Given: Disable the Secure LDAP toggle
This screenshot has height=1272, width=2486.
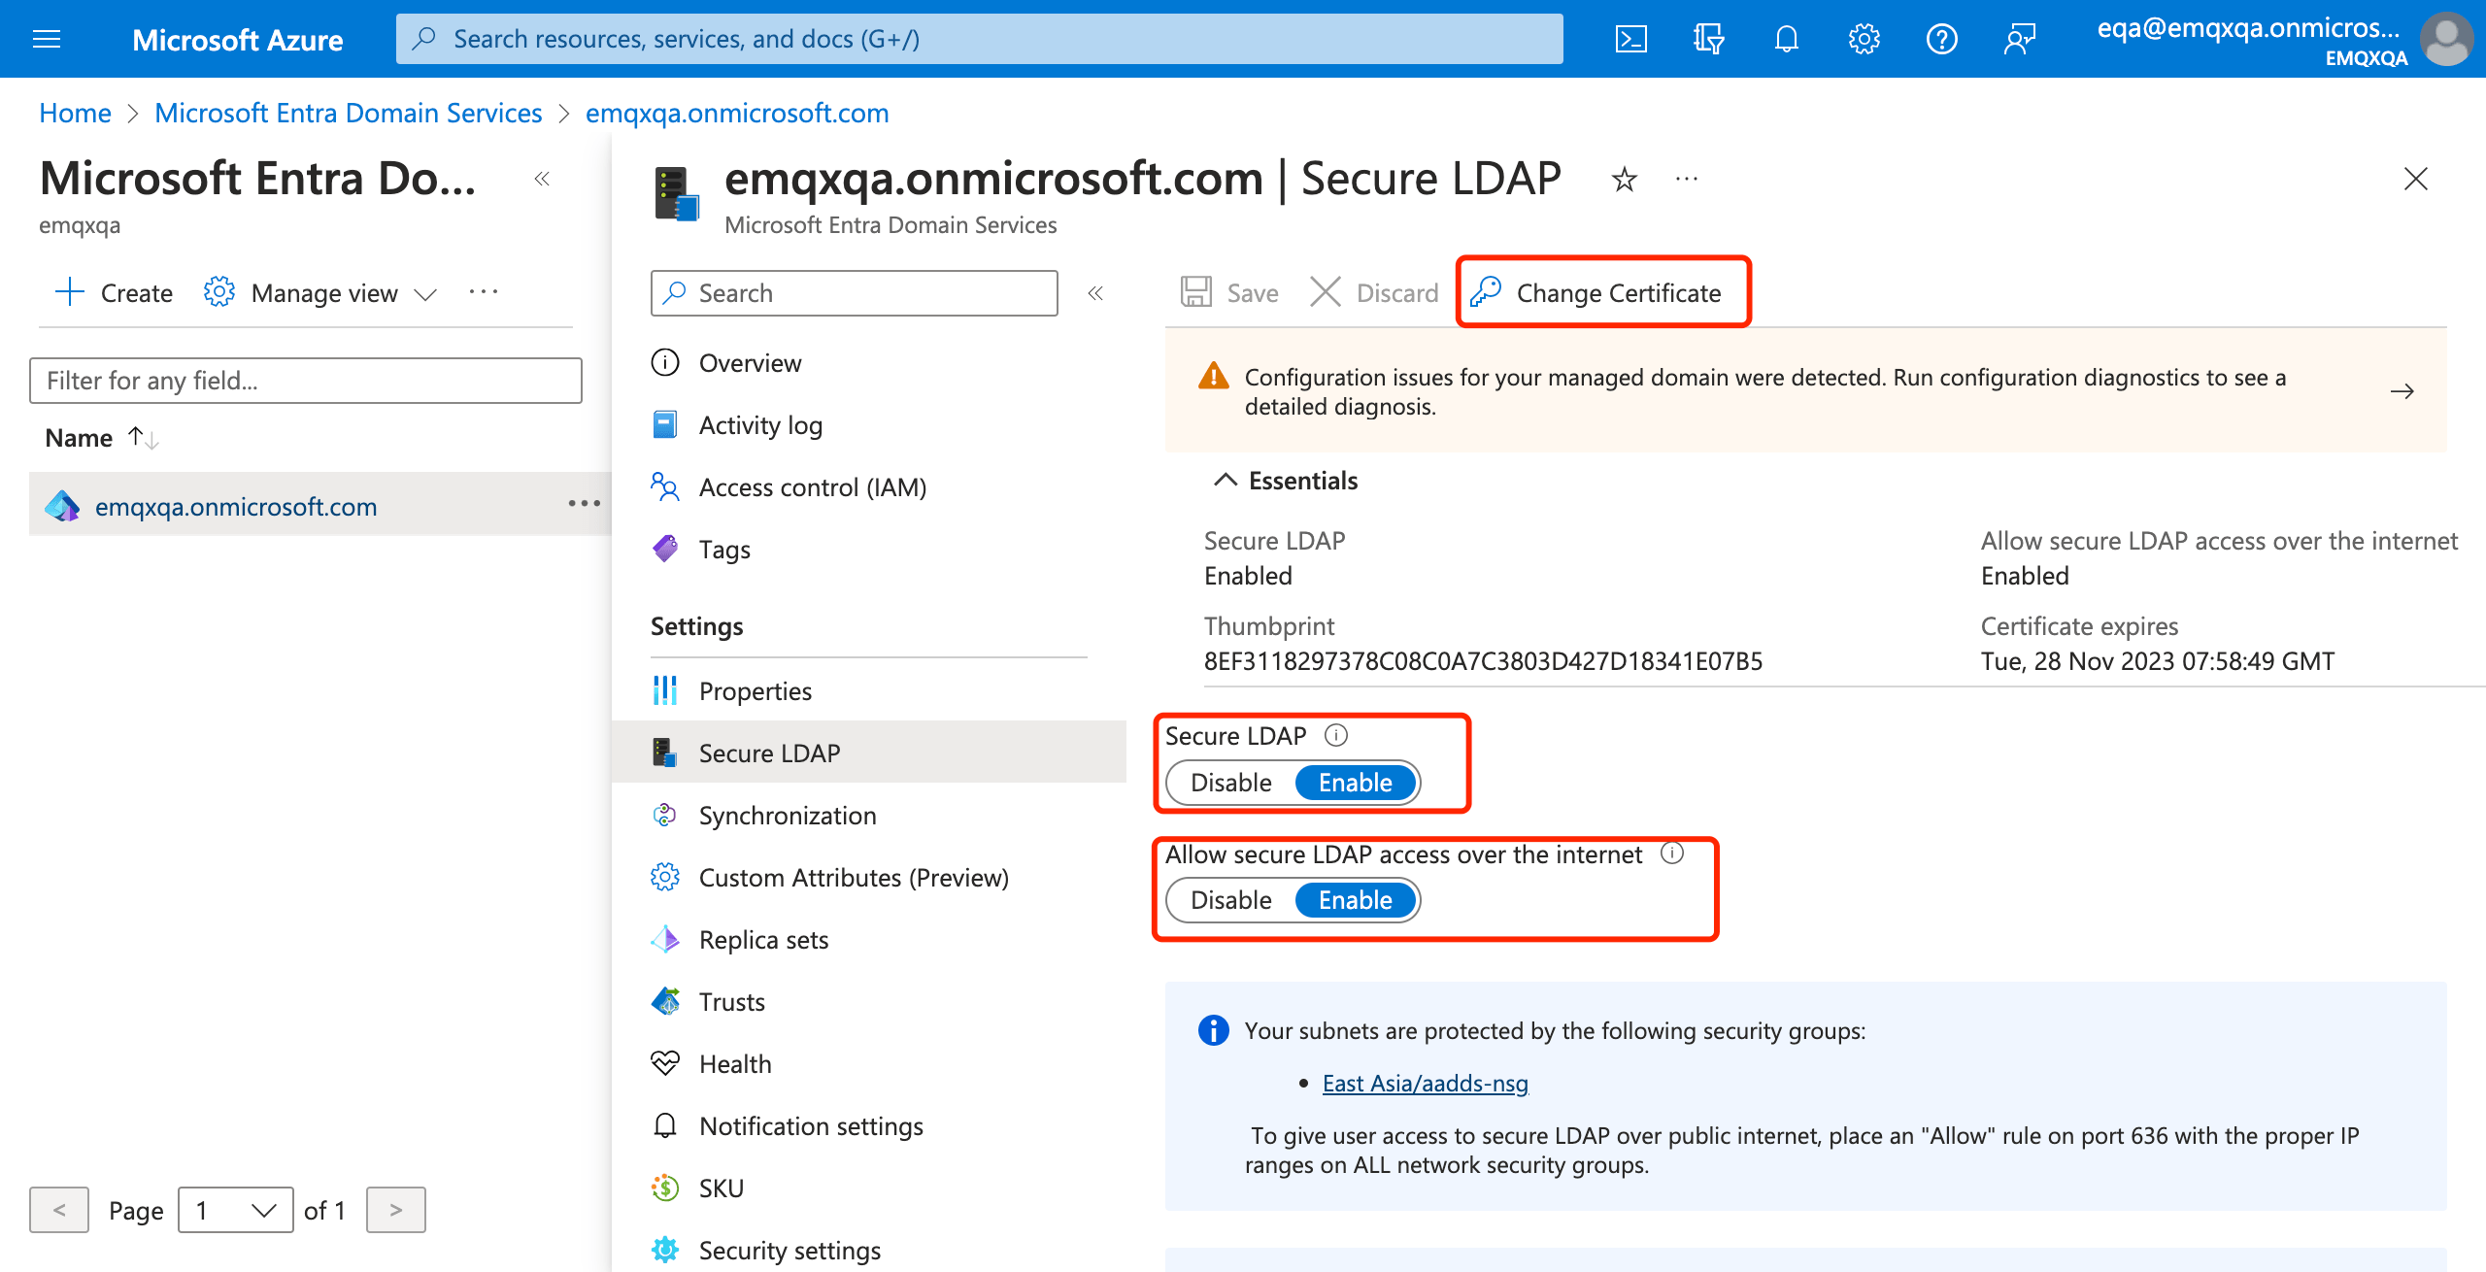Looking at the screenshot, I should [1231, 783].
